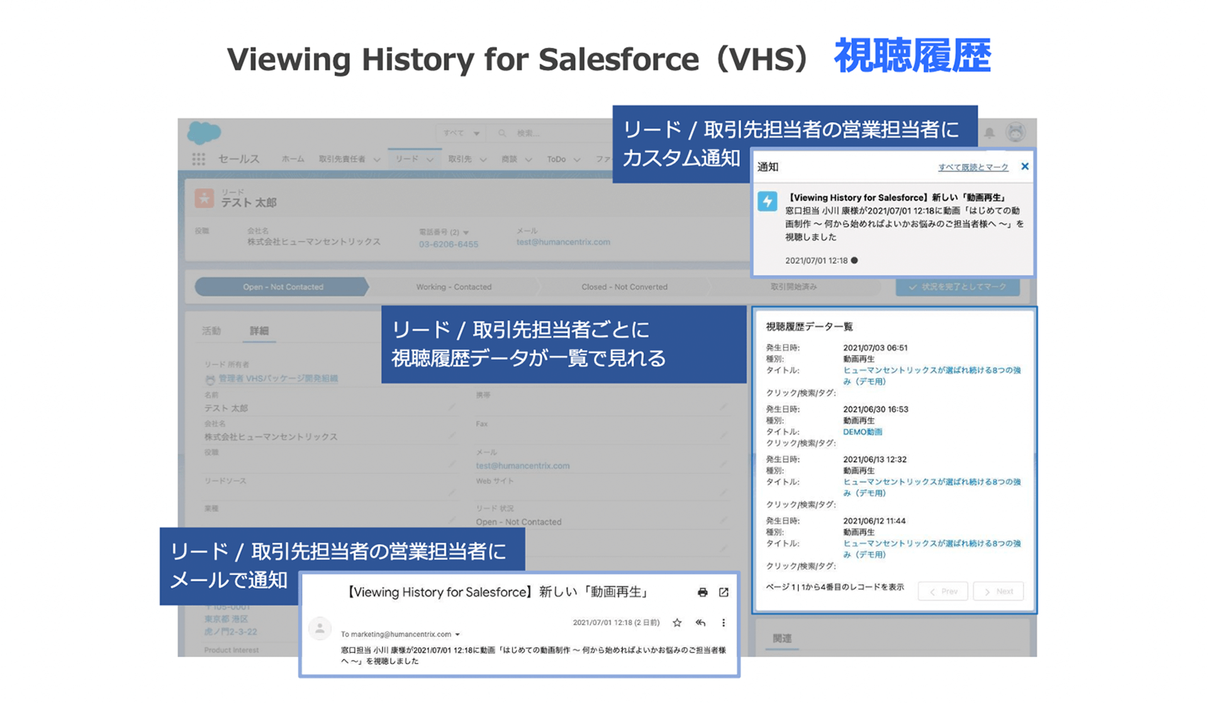
Task: Open the ToDo tab
Action: coord(556,159)
